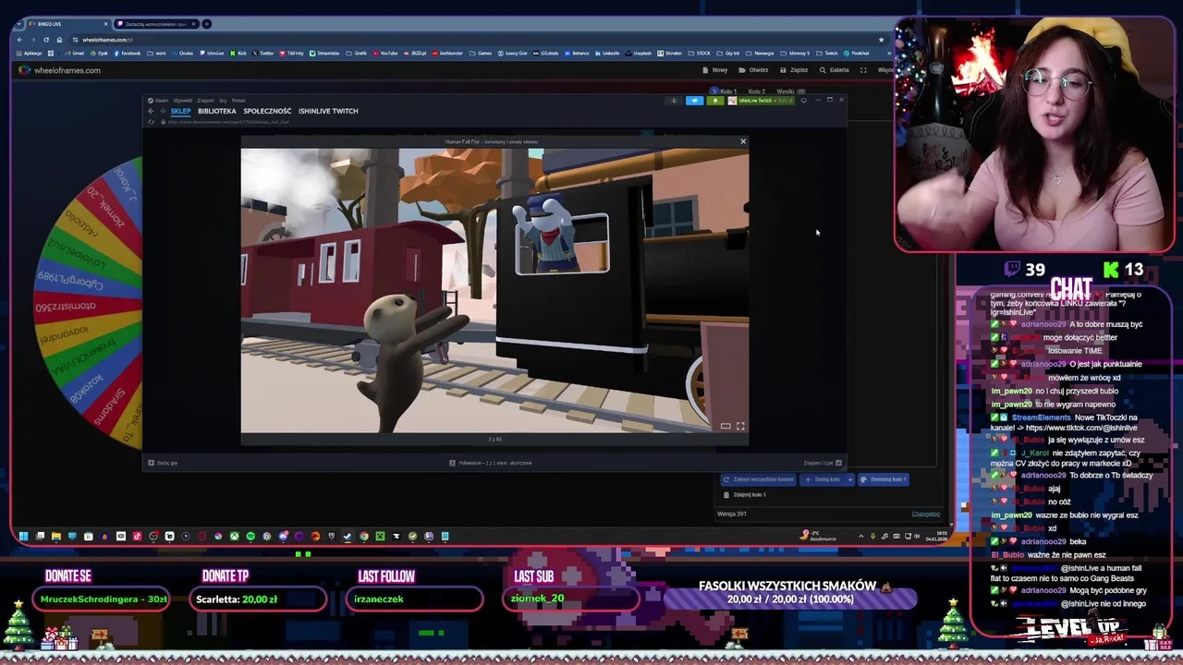This screenshot has width=1183, height=665.
Task: Open the Wyświetl menu in Steam
Action: click(182, 100)
